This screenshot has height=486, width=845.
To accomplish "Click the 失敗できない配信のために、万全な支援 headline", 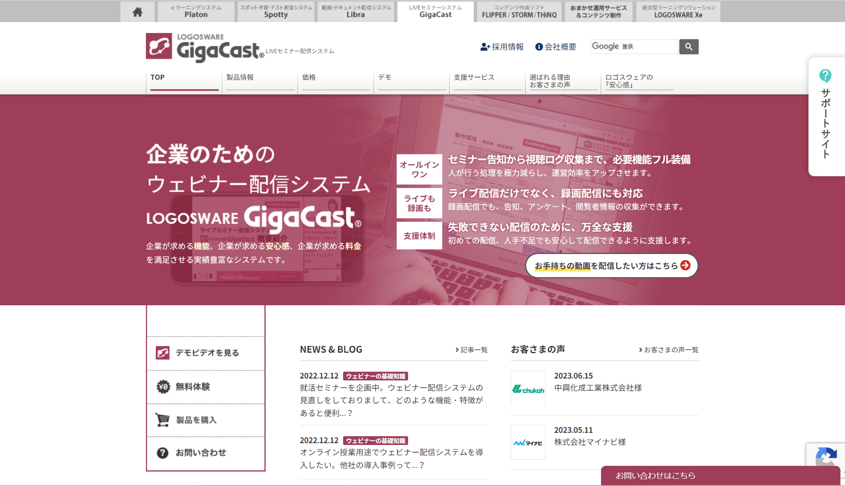I will (x=540, y=227).
